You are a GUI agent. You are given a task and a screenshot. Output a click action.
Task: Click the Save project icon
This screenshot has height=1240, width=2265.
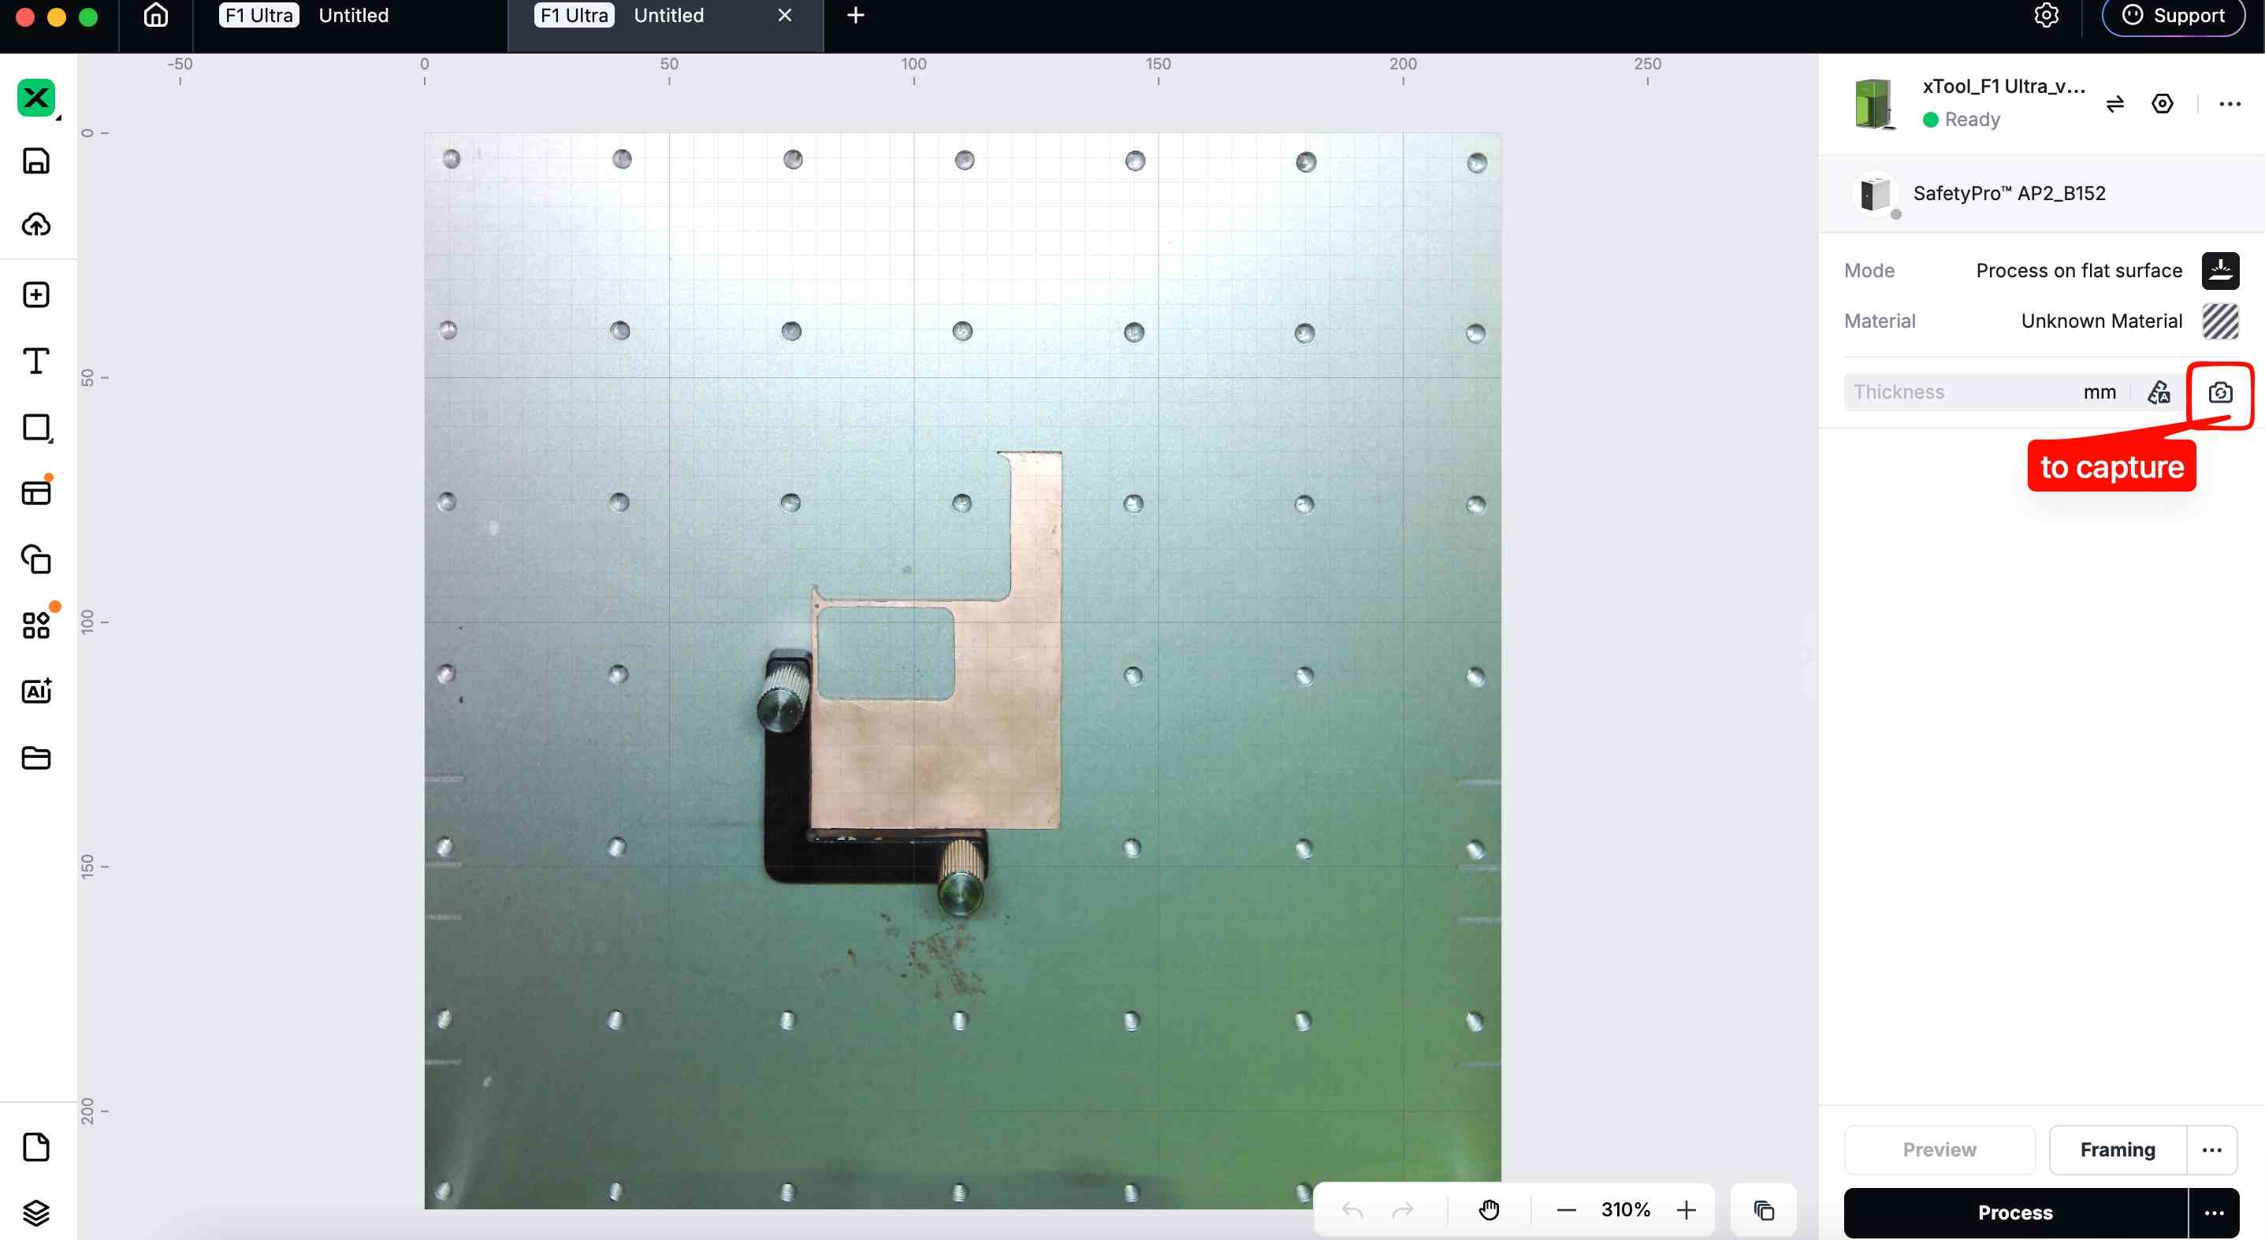pyautogui.click(x=36, y=161)
